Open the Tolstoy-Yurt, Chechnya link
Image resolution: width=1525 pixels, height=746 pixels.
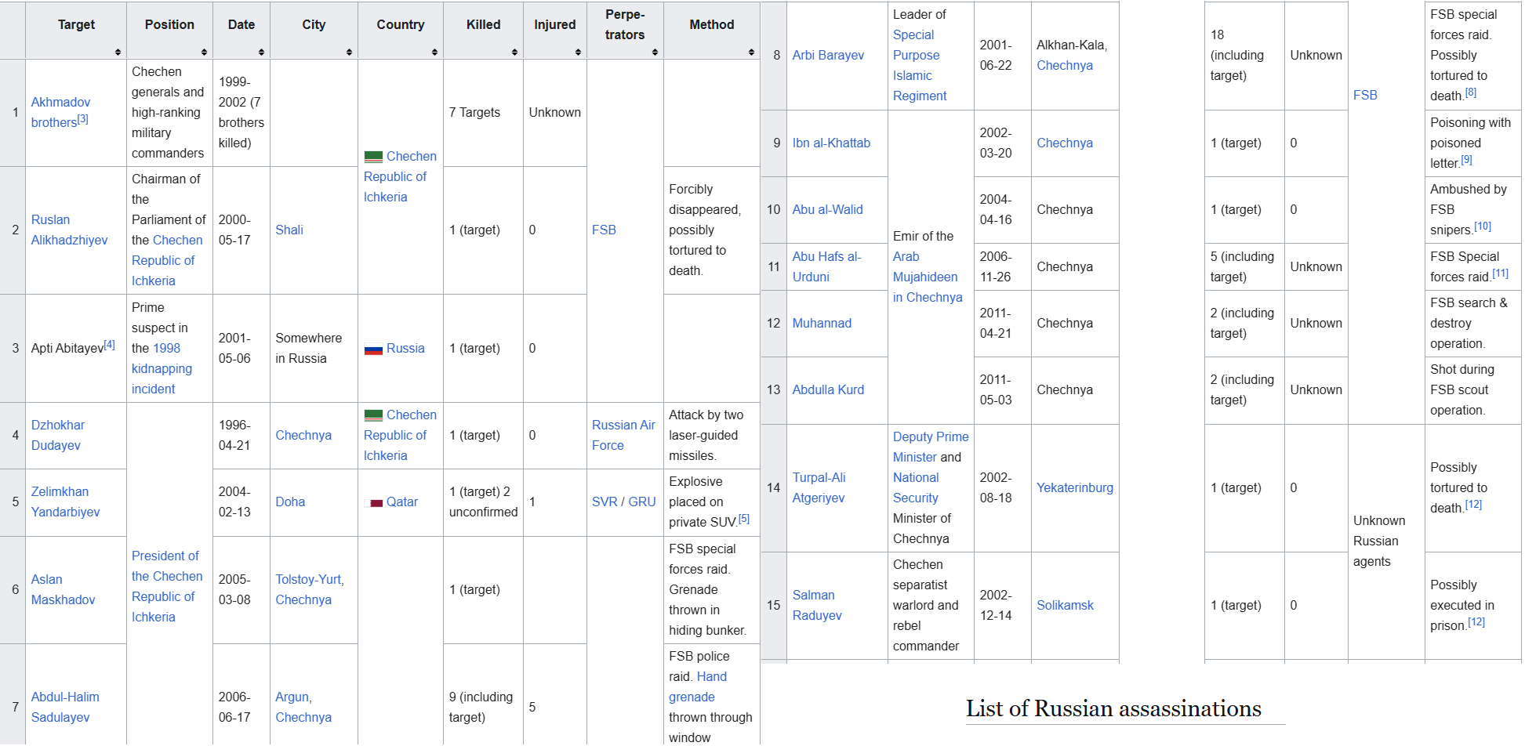(310, 589)
